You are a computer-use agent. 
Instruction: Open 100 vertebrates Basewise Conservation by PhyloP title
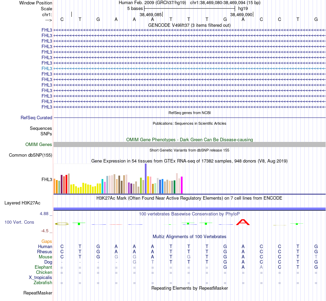click(189, 214)
